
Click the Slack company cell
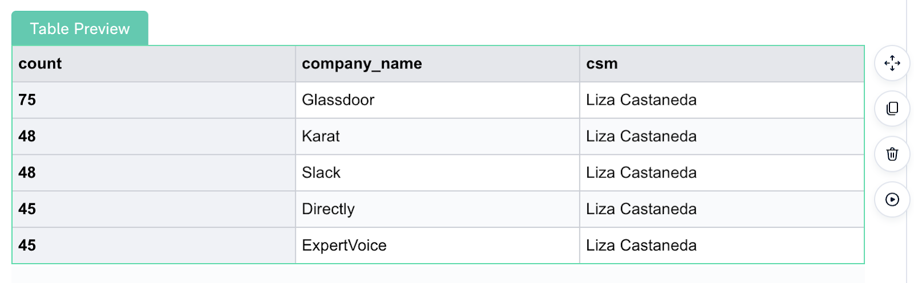click(x=438, y=173)
